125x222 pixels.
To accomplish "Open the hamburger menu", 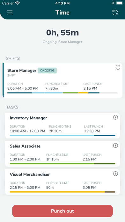I will click(10, 13).
